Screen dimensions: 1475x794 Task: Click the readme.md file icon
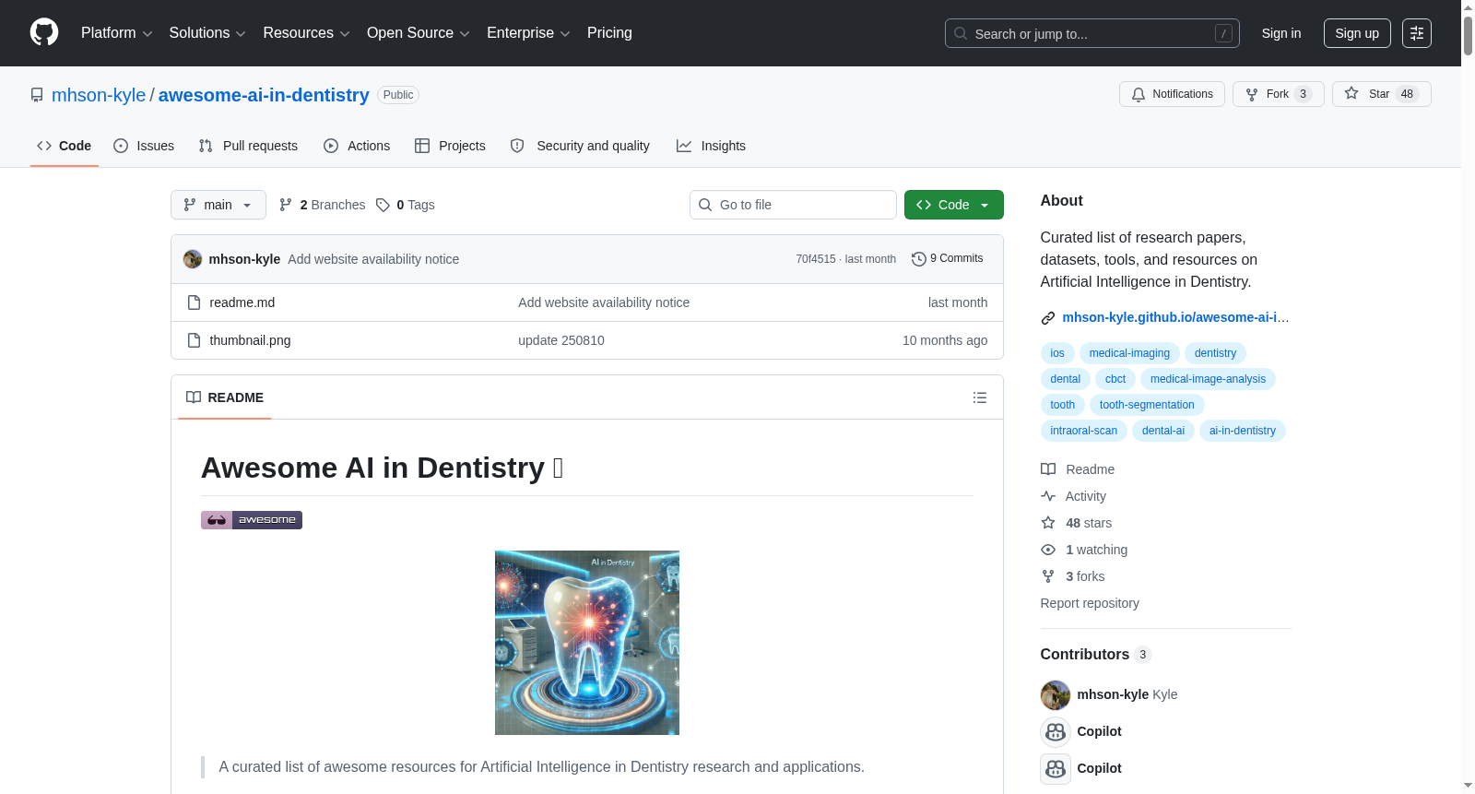194,302
